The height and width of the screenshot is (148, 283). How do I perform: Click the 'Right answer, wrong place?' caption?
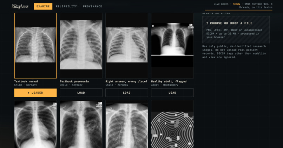coord(126,81)
